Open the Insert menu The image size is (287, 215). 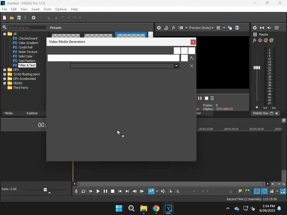click(35, 9)
